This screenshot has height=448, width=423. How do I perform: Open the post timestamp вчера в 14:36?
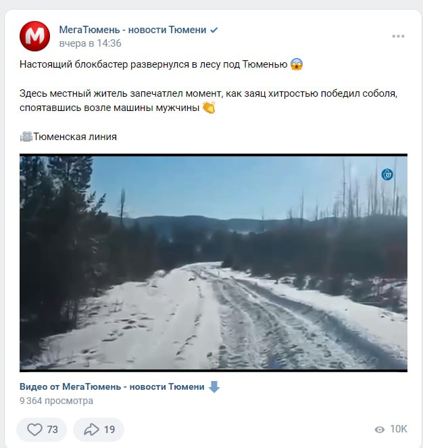tap(90, 43)
